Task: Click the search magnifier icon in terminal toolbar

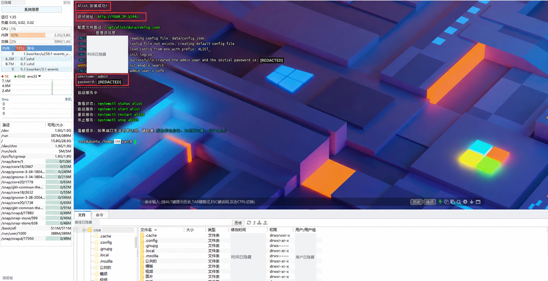Action: [x=459, y=202]
